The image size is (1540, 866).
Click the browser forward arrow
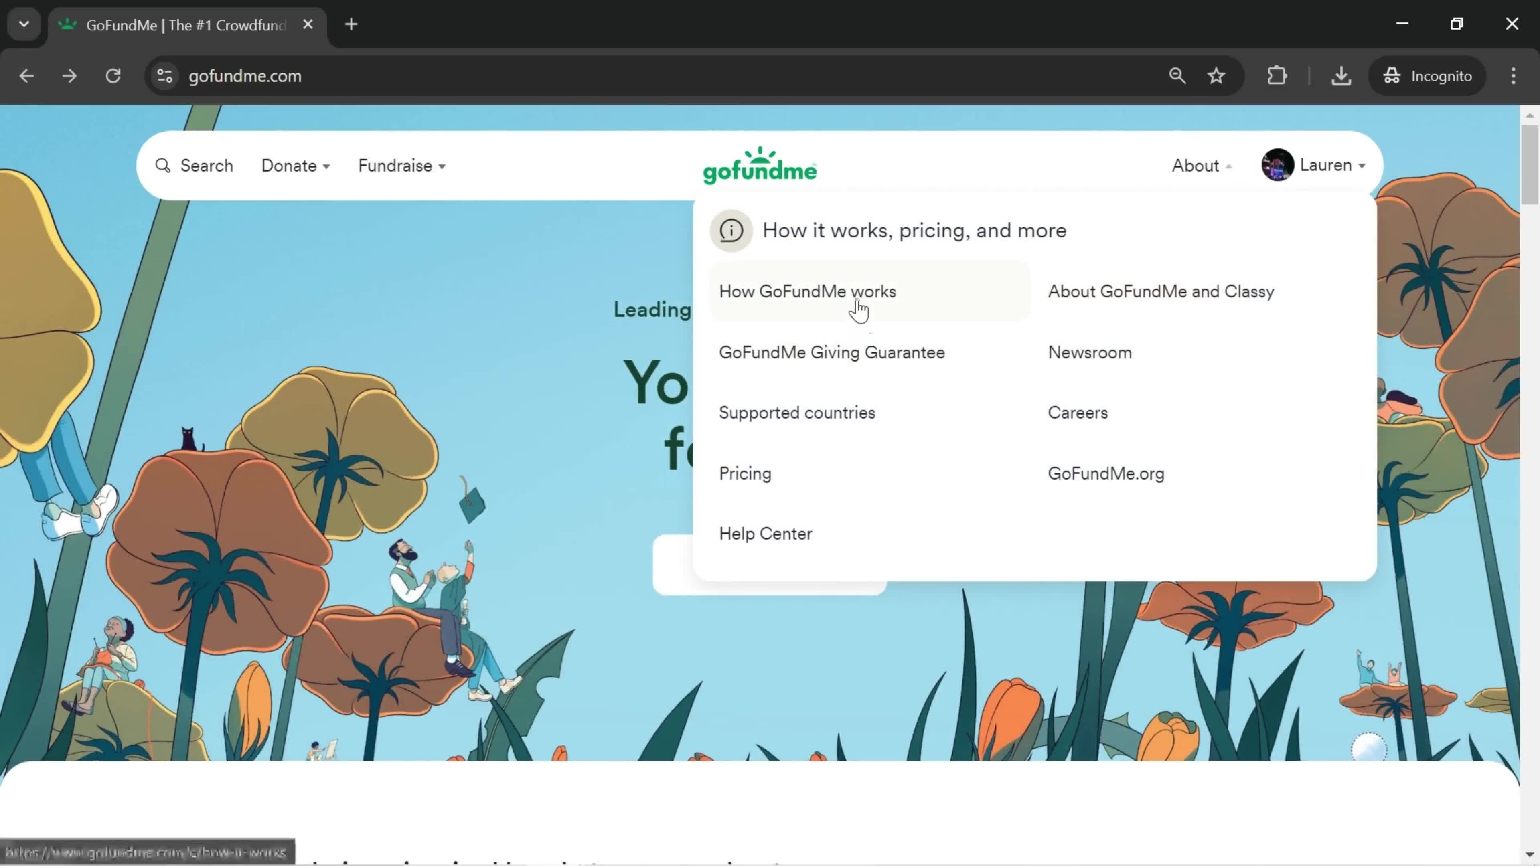pyautogui.click(x=69, y=76)
